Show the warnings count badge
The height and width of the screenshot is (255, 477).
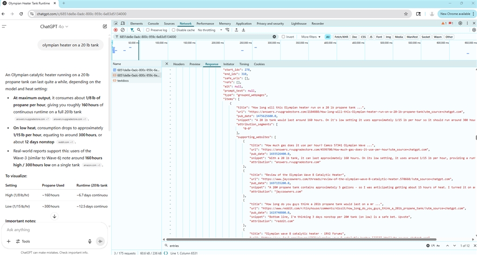click(x=444, y=23)
